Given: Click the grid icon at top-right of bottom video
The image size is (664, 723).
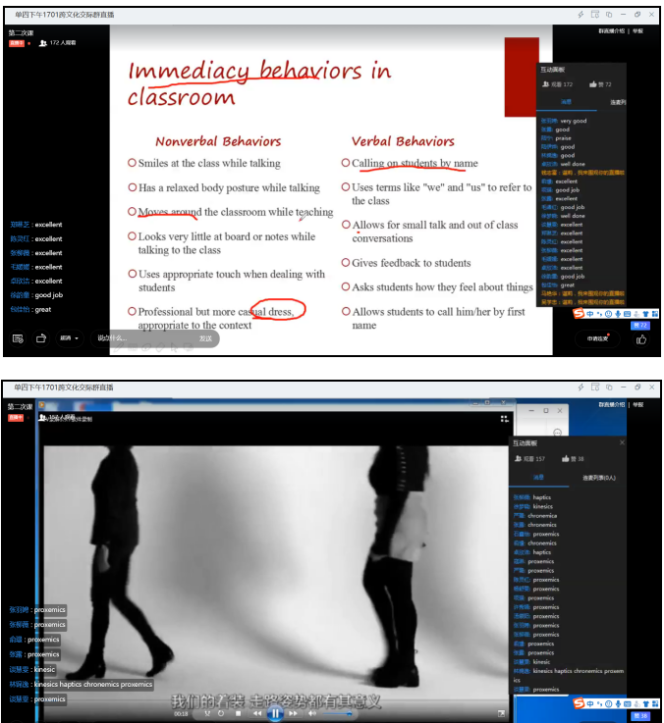Looking at the screenshot, I should pyautogui.click(x=504, y=419).
